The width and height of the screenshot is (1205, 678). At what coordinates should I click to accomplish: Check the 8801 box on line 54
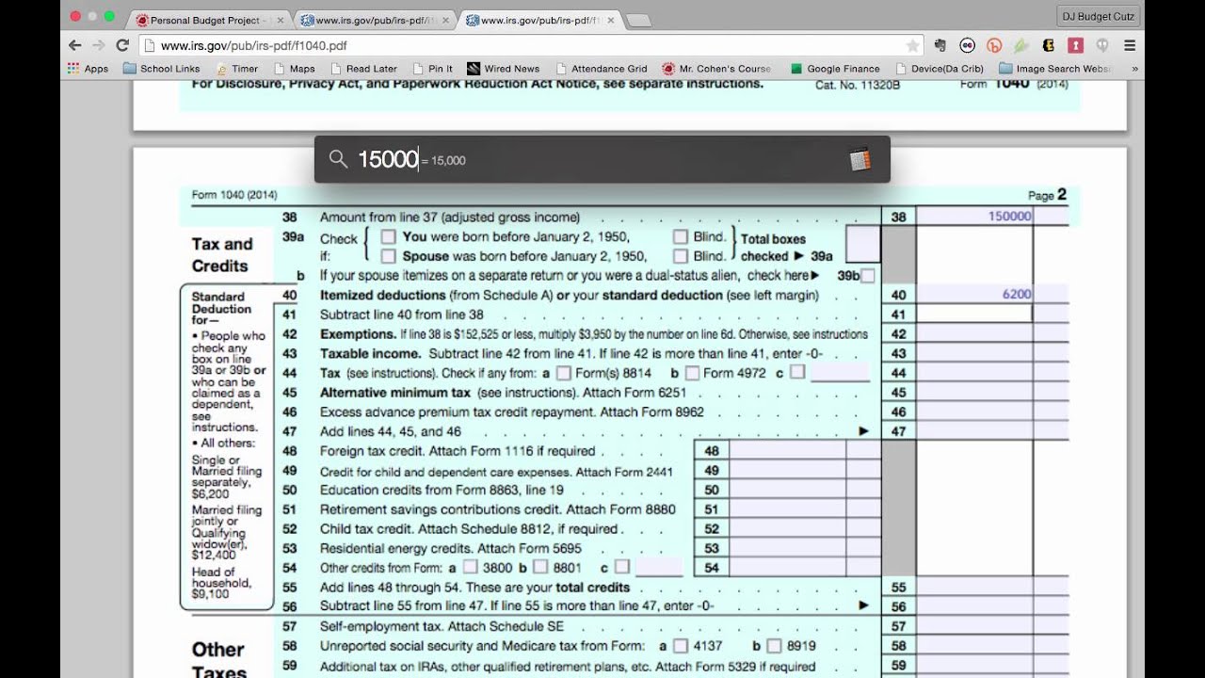(x=540, y=568)
